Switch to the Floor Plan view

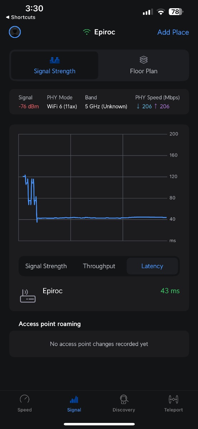click(x=144, y=65)
